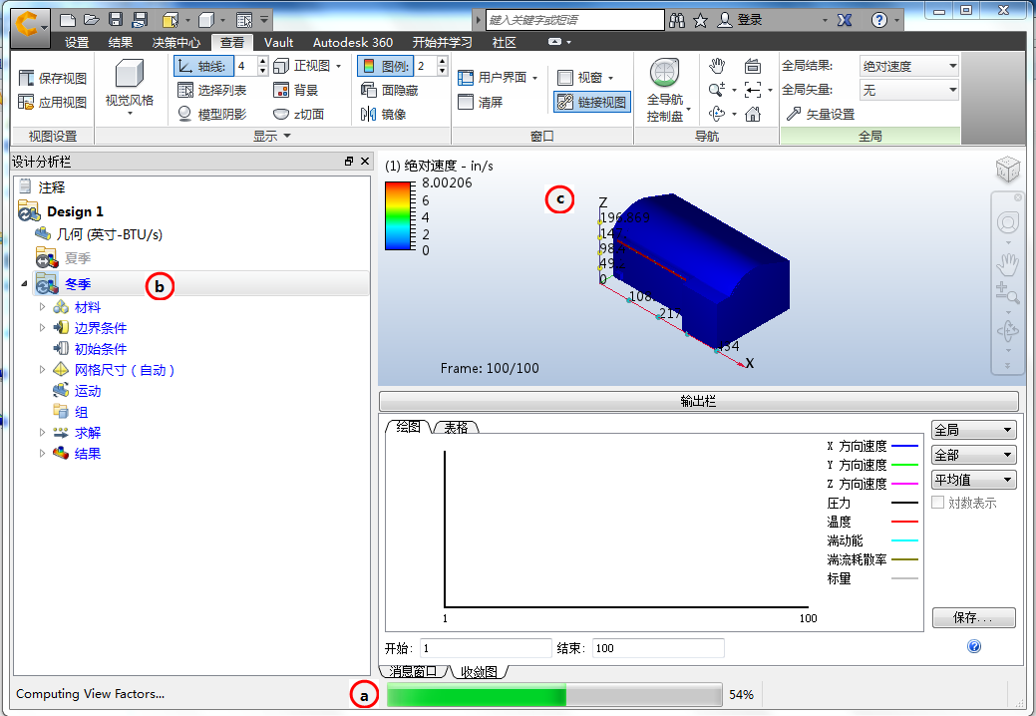Close the 设计分析栏 panel
Image resolution: width=1036 pixels, height=716 pixels.
[364, 162]
